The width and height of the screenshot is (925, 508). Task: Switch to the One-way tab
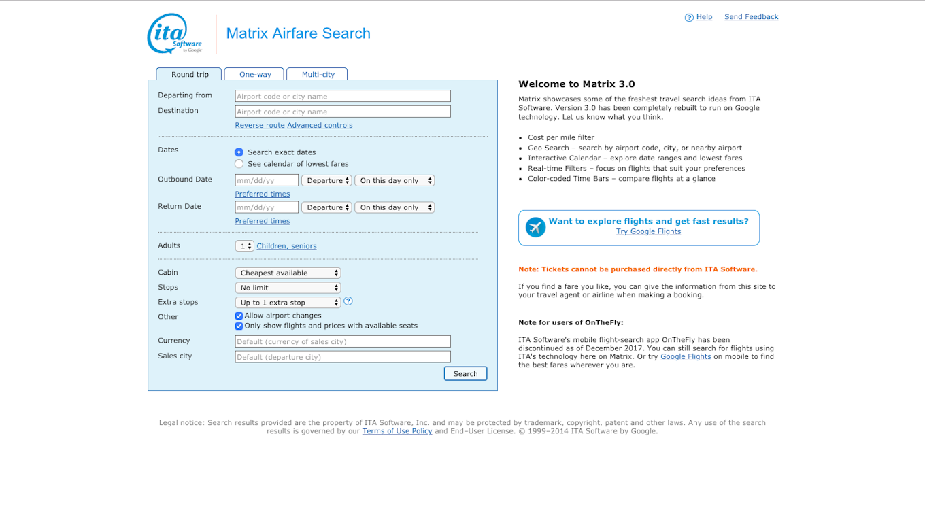[255, 75]
